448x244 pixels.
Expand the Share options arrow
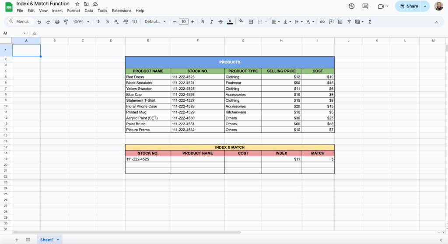click(x=425, y=6)
